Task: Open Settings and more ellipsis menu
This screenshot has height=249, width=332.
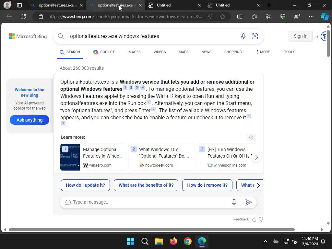Action: (311, 17)
